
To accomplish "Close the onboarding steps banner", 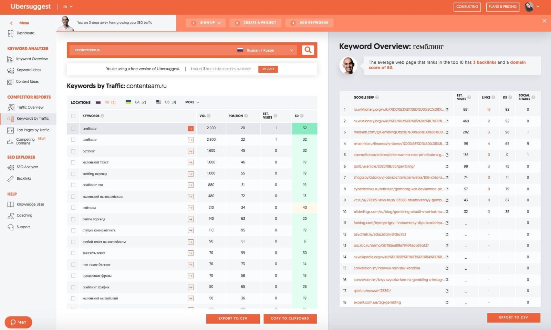I will (x=544, y=21).
